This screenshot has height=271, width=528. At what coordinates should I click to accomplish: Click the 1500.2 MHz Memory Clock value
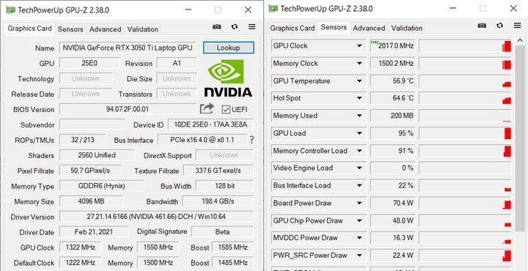click(x=392, y=63)
